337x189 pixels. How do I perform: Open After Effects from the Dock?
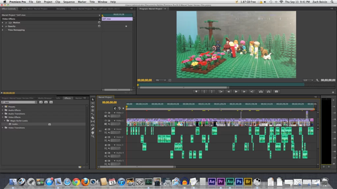pos(212,182)
